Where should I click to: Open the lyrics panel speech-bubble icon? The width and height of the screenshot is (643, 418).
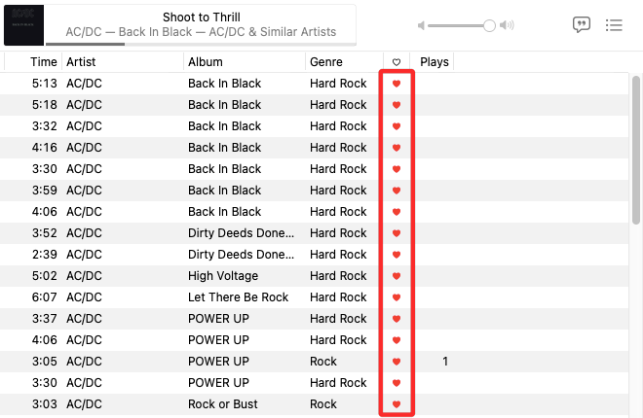pos(582,25)
